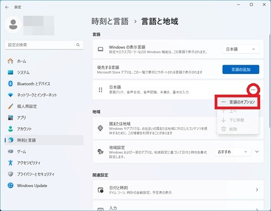Open 個人用設定 category
This screenshot has height=211, width=271.
point(44,106)
